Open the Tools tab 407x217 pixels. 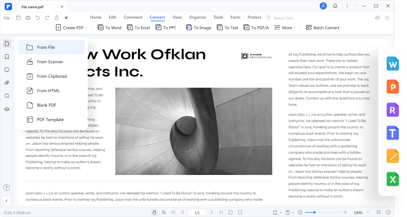pos(218,17)
